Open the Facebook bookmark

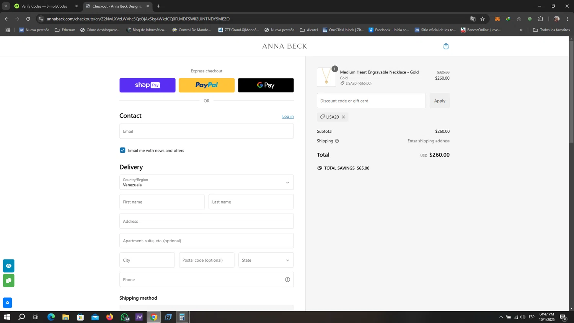pyautogui.click(x=388, y=30)
